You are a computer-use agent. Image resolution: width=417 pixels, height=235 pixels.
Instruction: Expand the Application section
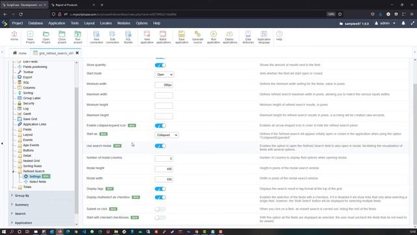click(x=23, y=223)
